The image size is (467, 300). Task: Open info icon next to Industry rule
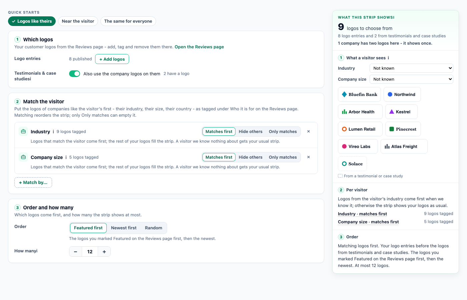53,132
